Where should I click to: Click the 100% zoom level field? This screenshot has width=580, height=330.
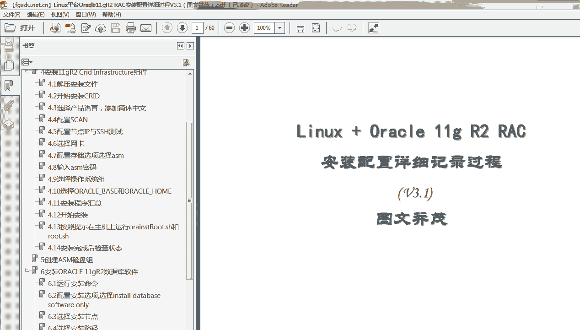(264, 28)
